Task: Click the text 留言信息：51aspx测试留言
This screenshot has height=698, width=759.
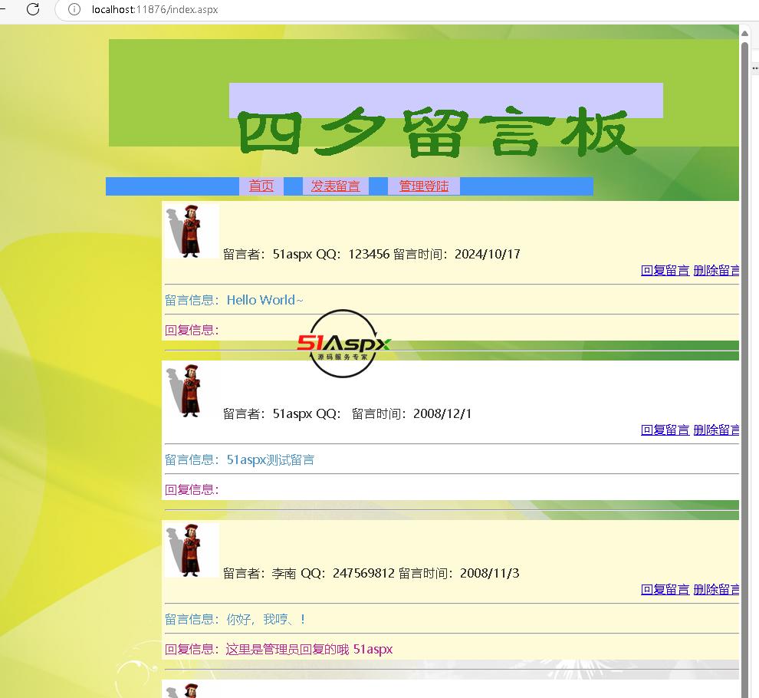Action: pos(240,459)
